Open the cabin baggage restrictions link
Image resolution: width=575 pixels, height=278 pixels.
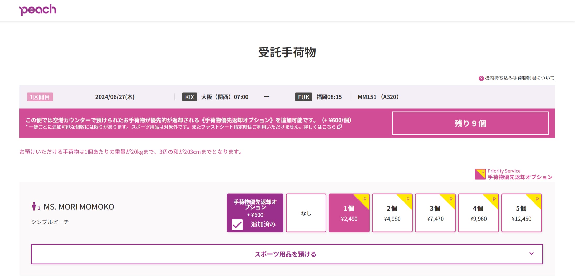[520, 78]
